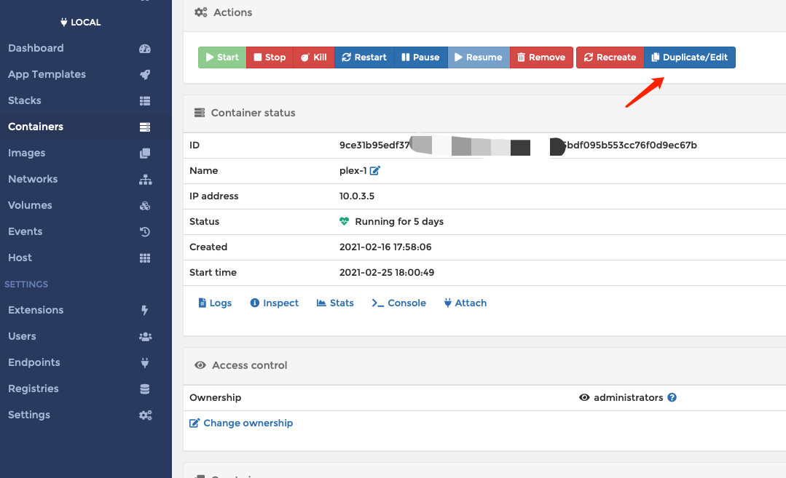Click Duplicate/Edit button
This screenshot has height=478, width=786.
(690, 57)
